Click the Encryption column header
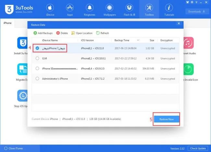Viewport: 211px width, 152px height. tap(167, 40)
